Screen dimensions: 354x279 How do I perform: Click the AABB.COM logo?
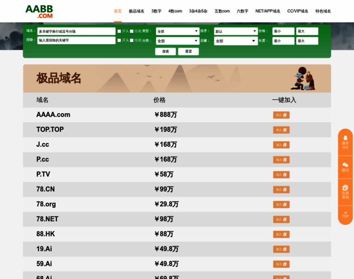tap(39, 11)
